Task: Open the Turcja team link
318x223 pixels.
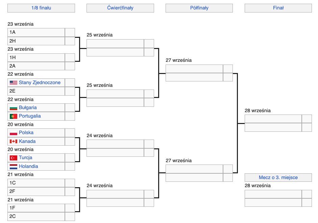Action: 25,157
